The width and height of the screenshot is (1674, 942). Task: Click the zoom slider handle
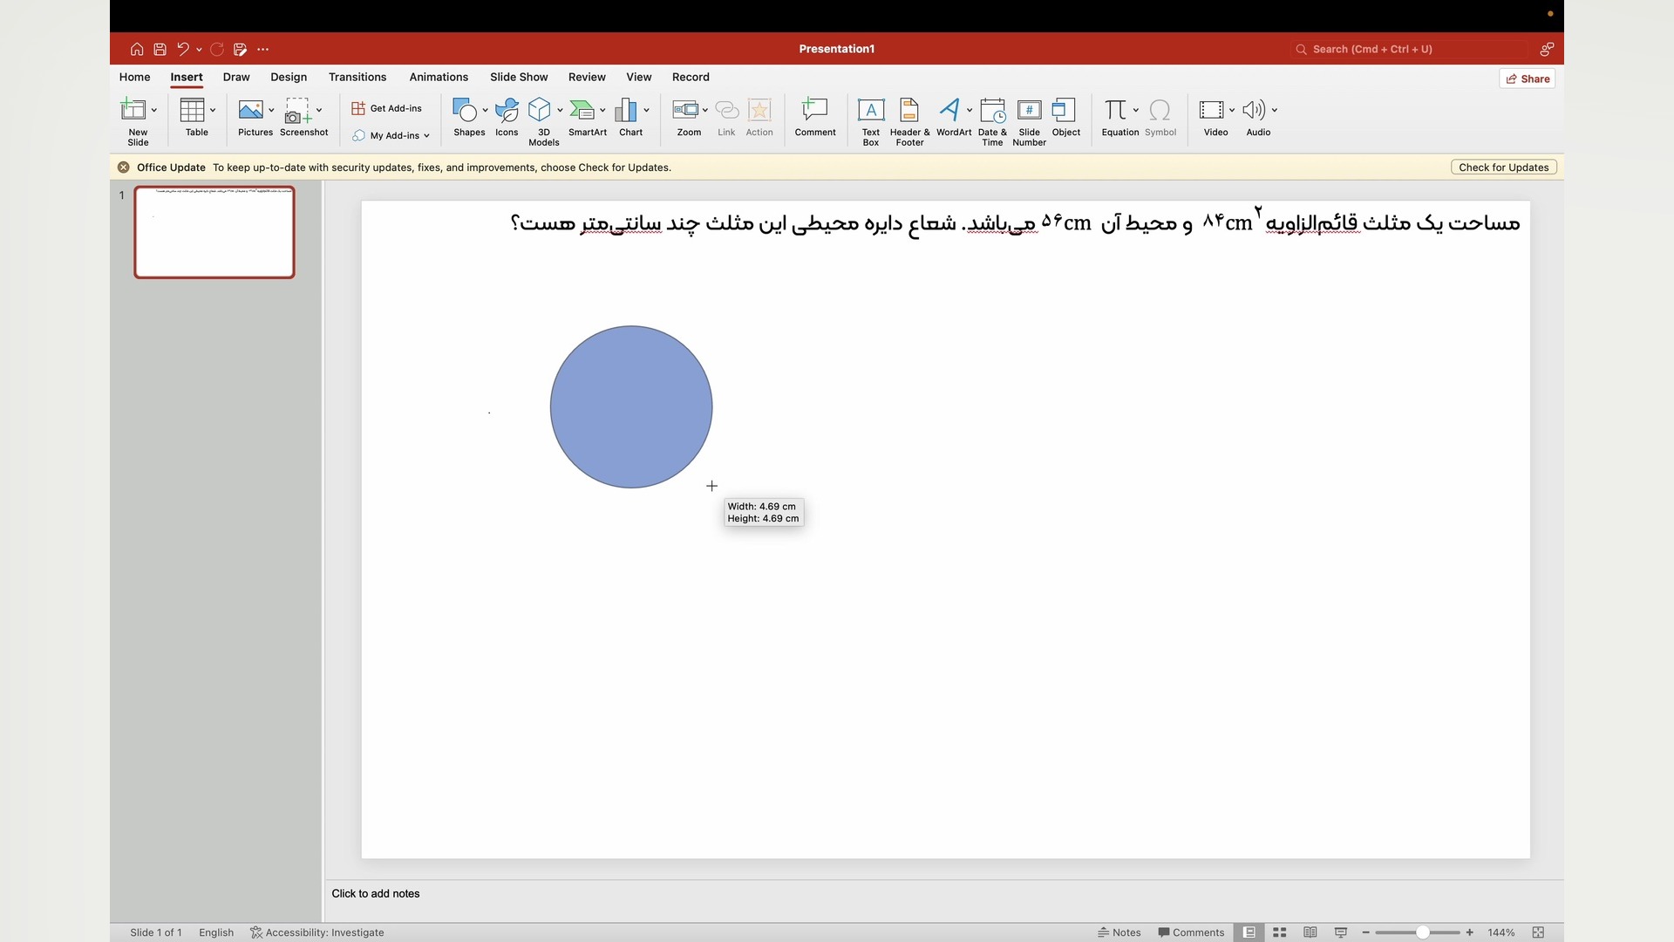pos(1422,932)
